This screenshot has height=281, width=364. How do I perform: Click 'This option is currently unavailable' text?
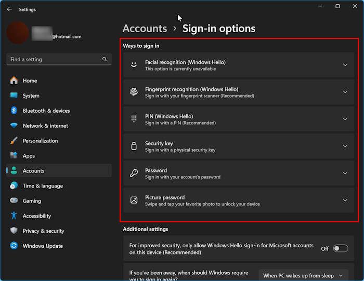[x=180, y=69]
